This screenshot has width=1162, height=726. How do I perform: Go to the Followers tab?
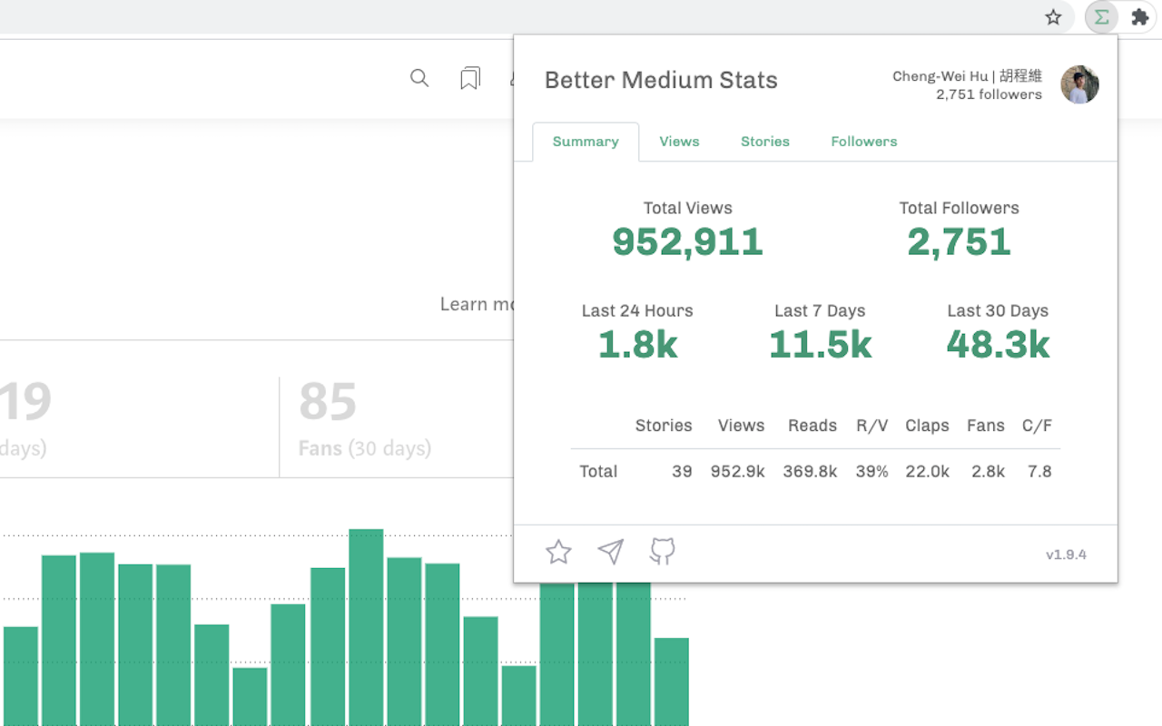[x=864, y=142]
